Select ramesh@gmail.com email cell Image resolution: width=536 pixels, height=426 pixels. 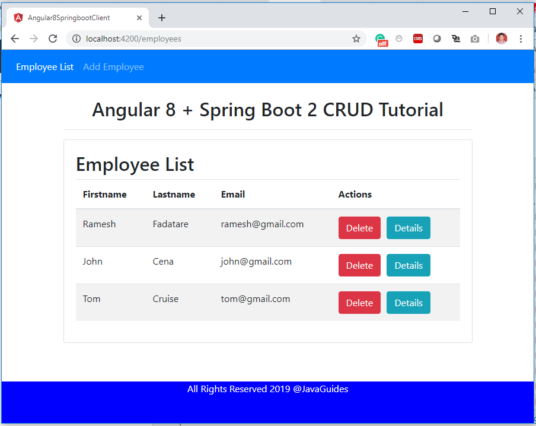tap(262, 224)
